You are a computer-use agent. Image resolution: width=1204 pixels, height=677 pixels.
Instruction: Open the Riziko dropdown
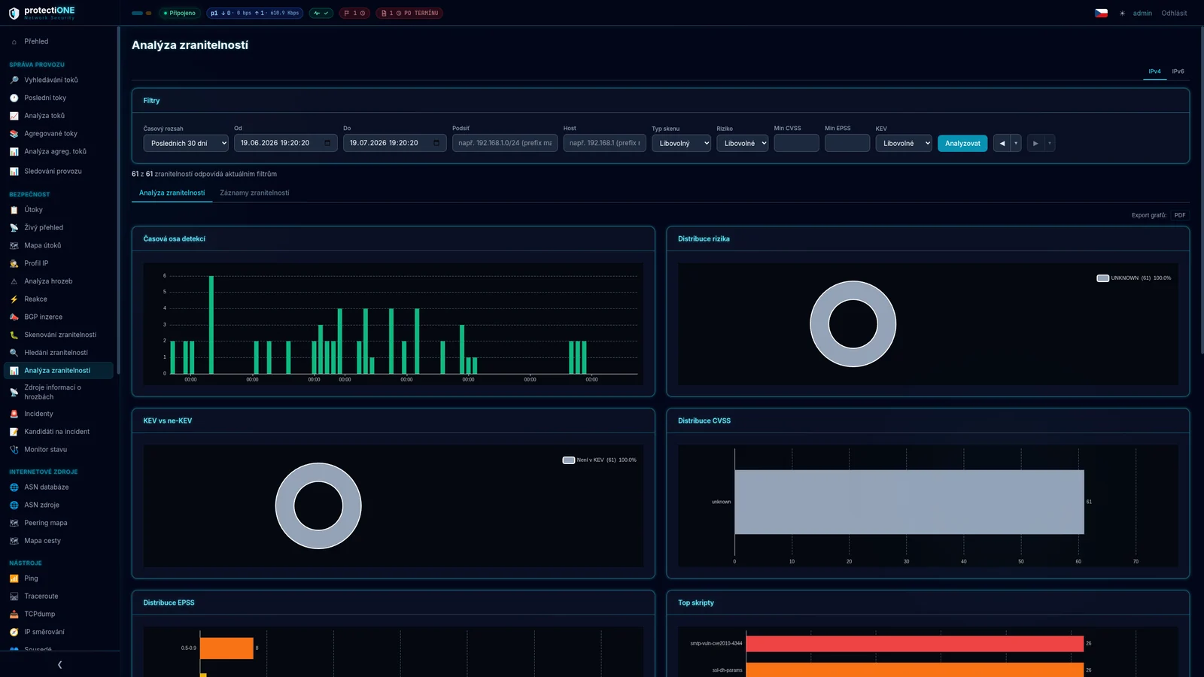[x=742, y=143]
